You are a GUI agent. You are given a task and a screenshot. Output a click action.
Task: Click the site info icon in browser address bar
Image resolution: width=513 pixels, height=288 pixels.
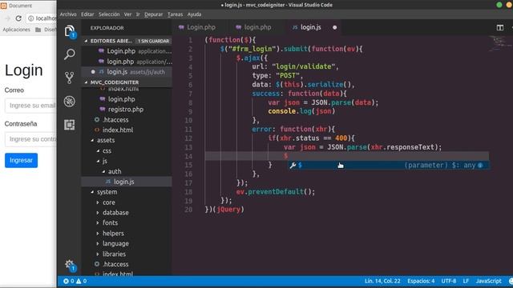click(x=30, y=18)
